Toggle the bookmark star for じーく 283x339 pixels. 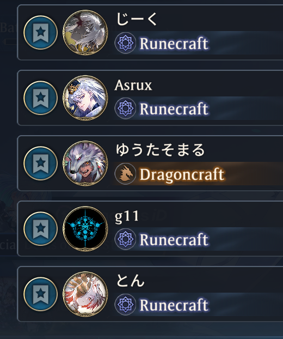41,33
